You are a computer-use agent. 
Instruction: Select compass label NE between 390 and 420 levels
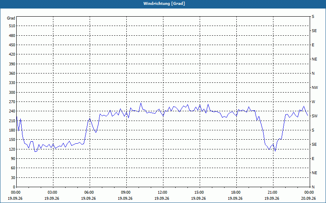tap(314, 59)
